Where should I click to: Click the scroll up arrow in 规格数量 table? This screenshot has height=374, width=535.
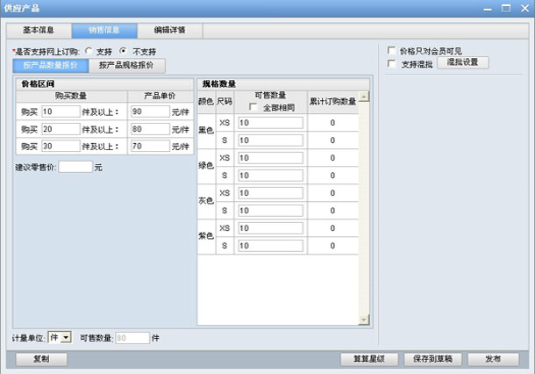click(x=364, y=97)
